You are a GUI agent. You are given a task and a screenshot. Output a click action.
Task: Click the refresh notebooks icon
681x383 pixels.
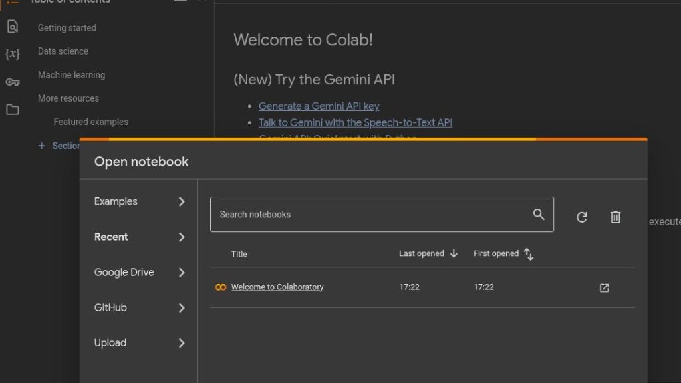582,217
